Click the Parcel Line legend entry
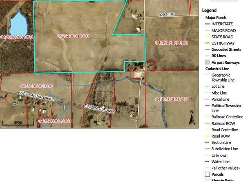 pyautogui.click(x=217, y=99)
